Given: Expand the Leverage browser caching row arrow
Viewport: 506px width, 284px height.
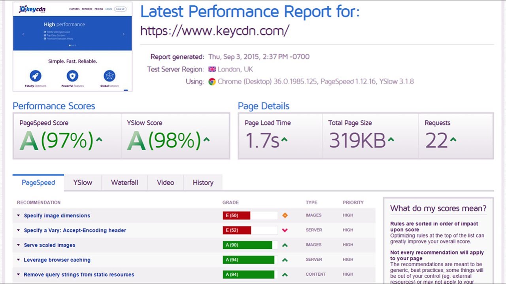Looking at the screenshot, I should (18, 260).
